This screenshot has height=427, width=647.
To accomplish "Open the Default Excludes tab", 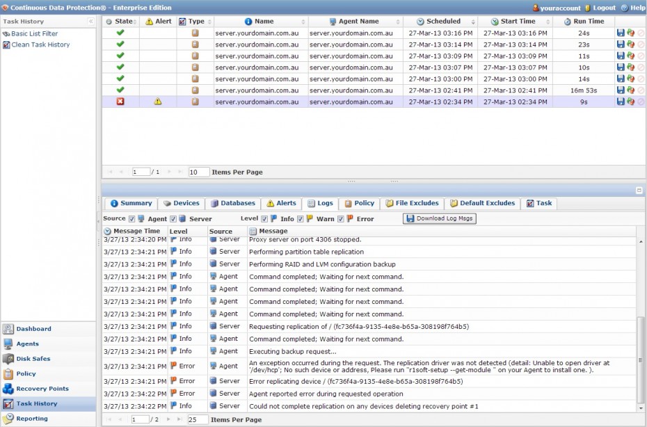I will 482,203.
